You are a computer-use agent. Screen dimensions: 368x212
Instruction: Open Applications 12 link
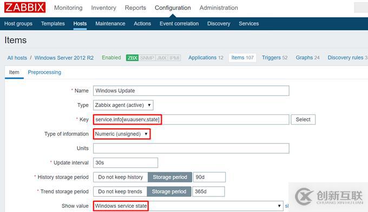point(206,58)
